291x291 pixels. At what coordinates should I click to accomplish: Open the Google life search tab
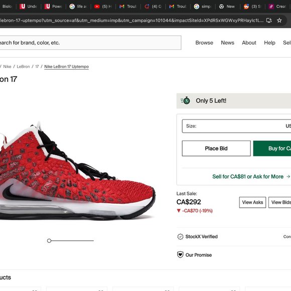click(x=78, y=7)
